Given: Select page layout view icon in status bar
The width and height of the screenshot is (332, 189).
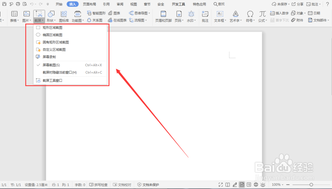Looking at the screenshot, I should 242,185.
